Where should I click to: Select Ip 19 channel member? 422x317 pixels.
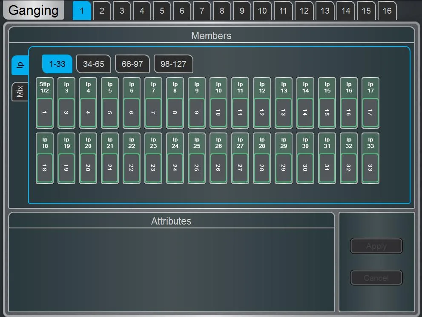(x=66, y=158)
